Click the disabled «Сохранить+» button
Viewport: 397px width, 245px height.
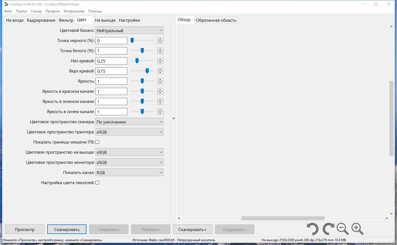[x=235, y=229]
